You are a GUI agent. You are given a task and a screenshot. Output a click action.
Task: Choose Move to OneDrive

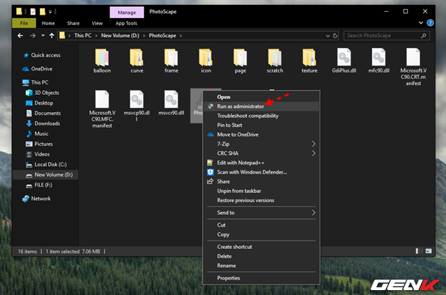click(261, 135)
